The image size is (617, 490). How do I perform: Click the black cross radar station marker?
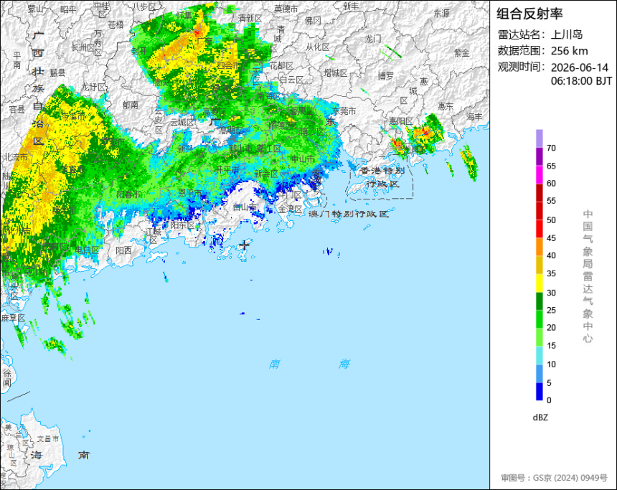245,245
